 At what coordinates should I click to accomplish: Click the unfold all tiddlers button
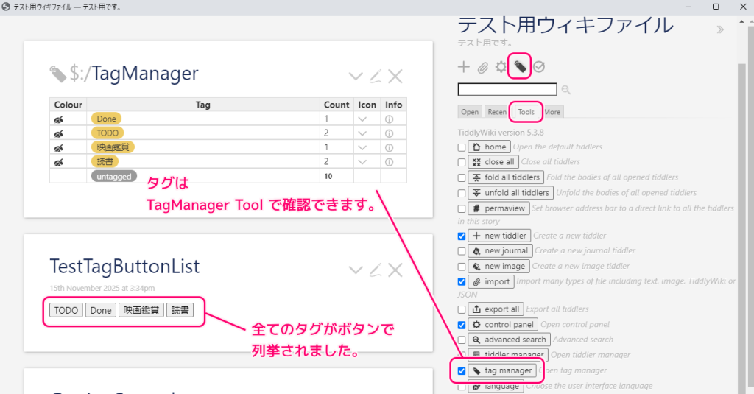click(x=511, y=193)
